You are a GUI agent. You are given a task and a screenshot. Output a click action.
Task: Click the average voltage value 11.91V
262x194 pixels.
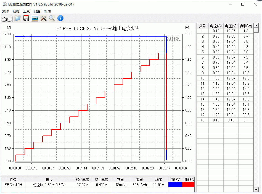158,185
